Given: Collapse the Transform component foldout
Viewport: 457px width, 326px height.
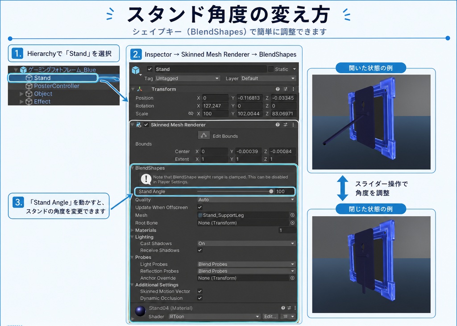Looking at the screenshot, I should [x=133, y=89].
